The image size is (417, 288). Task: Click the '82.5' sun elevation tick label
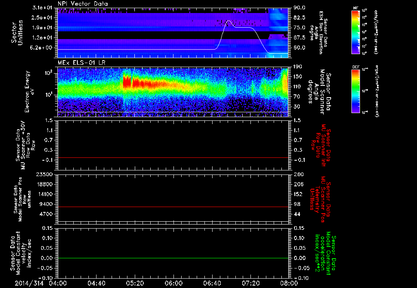(299, 17)
